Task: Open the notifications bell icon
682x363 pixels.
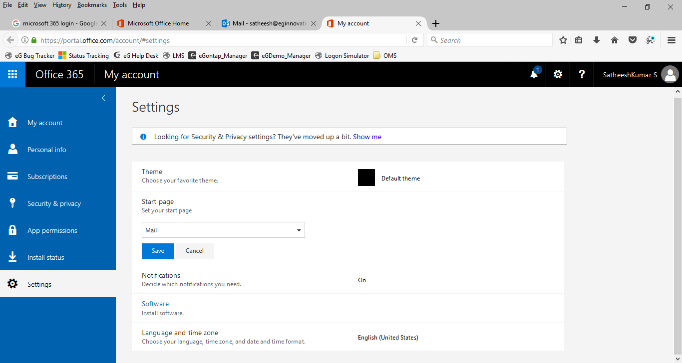Action: [534, 74]
